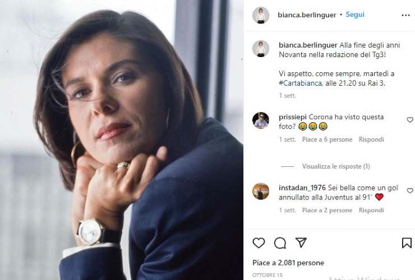The image size is (415, 280).
Task: Expand Visualizza le risposte (1)
Action: pyautogui.click(x=335, y=166)
